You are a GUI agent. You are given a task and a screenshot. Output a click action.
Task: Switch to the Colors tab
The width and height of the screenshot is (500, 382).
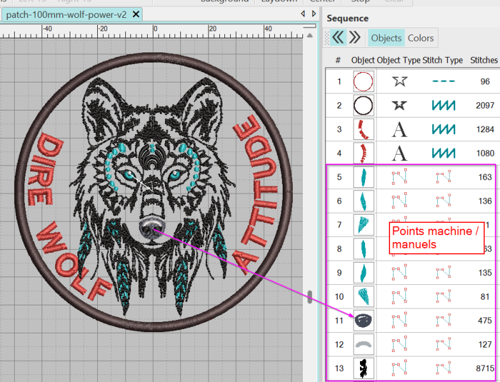421,38
